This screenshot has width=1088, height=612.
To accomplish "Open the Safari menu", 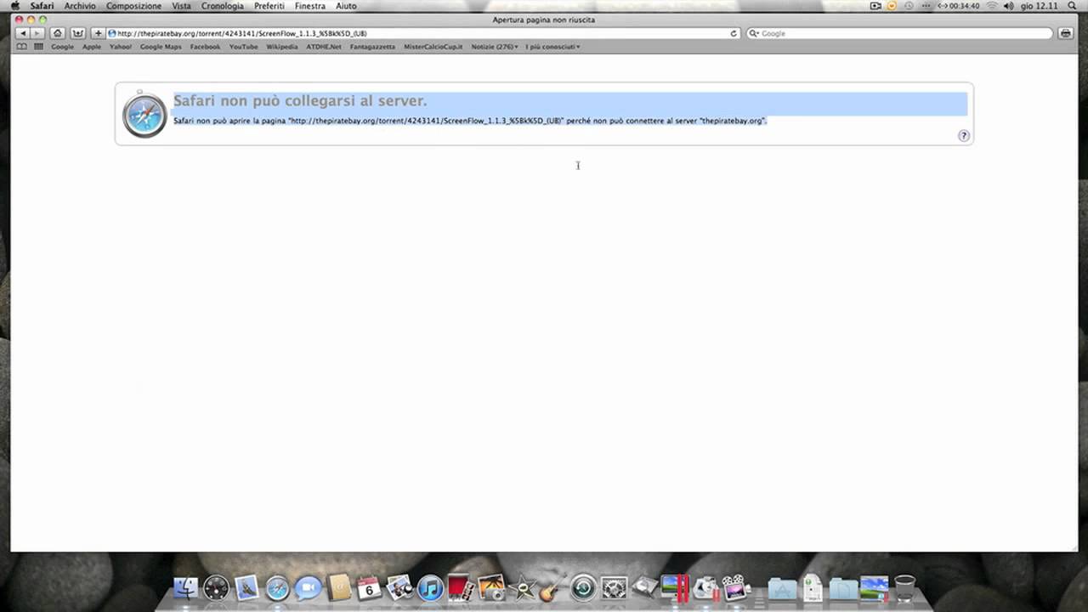I will (x=42, y=6).
